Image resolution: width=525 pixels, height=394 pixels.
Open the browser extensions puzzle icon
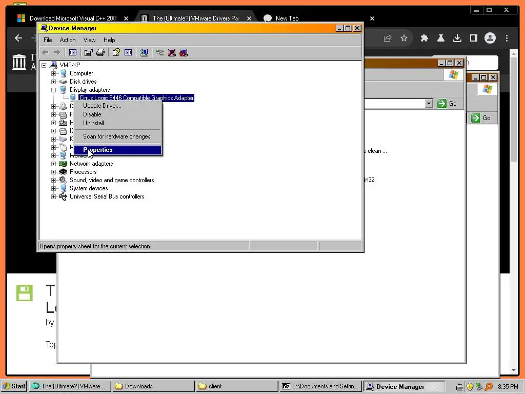tap(424, 38)
